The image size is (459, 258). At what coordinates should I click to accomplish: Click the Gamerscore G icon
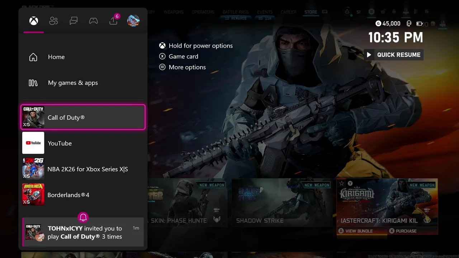[378, 23]
